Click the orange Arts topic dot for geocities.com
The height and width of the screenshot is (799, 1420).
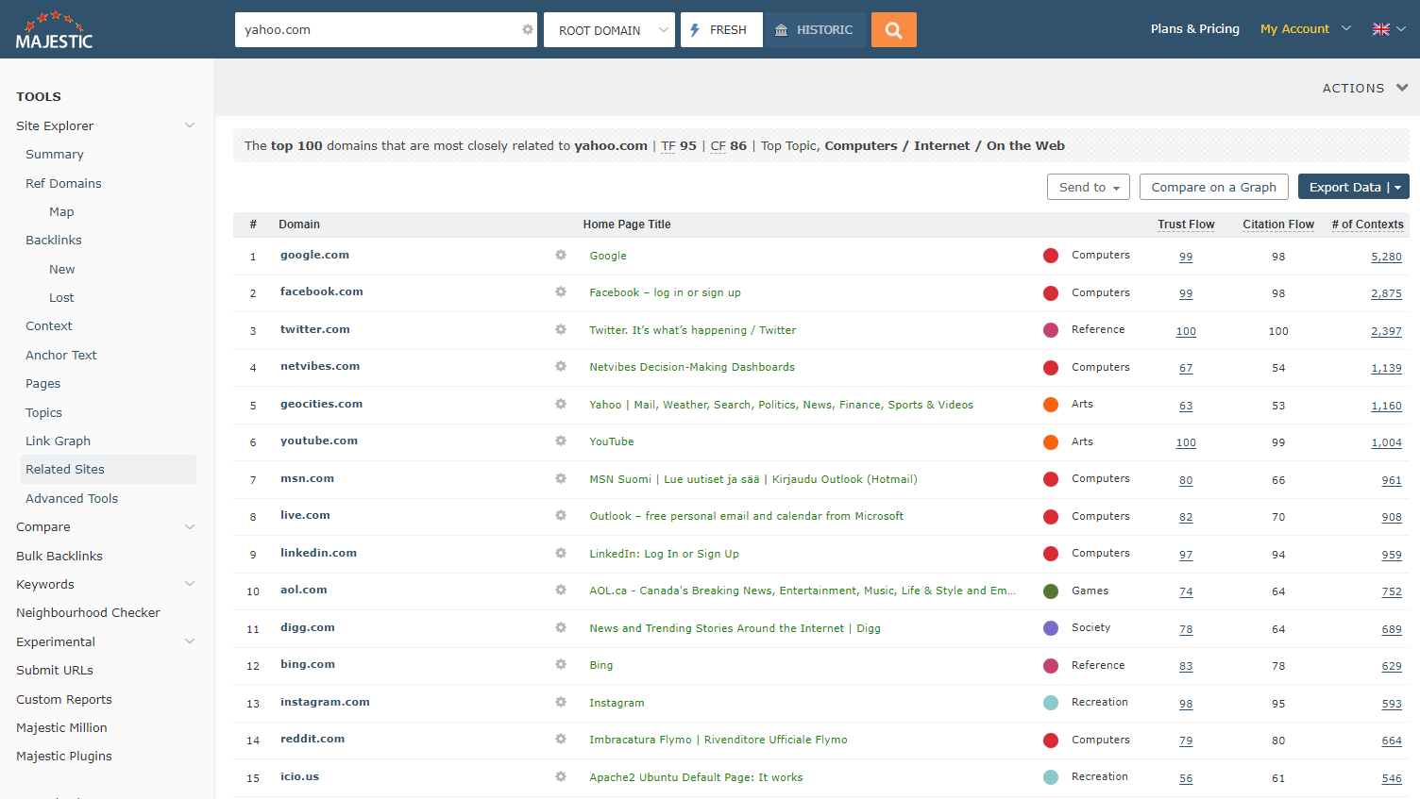click(1050, 405)
